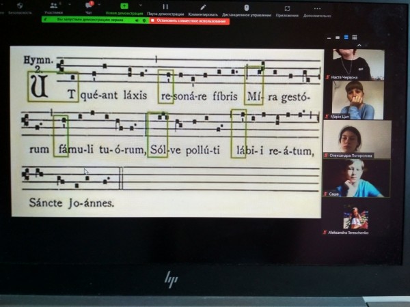410x307 pixels.
Task: Open the Комментировать annotate pencil tool
Action: [x=203, y=8]
